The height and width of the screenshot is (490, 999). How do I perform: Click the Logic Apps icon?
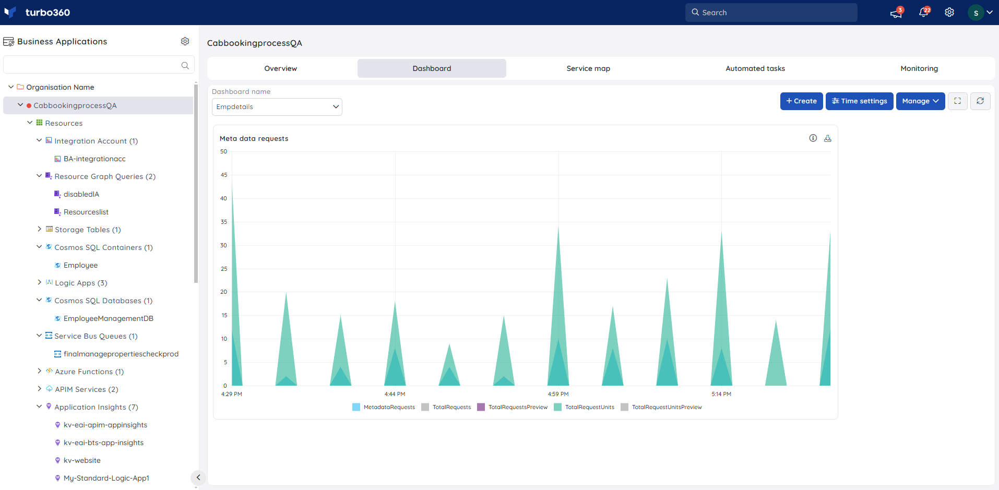point(49,282)
